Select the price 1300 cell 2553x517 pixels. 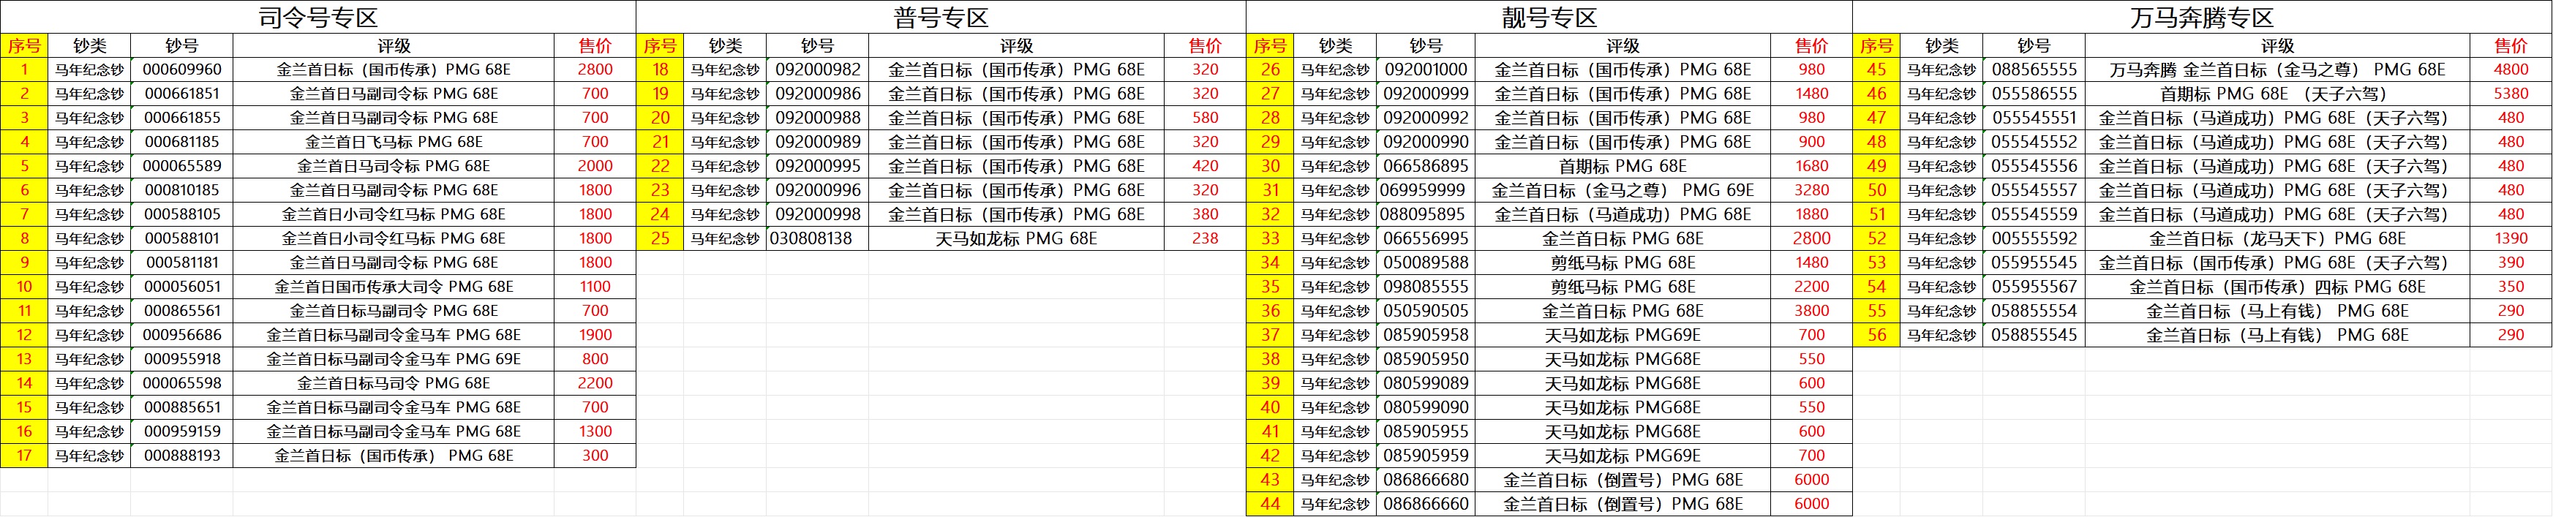point(595,432)
